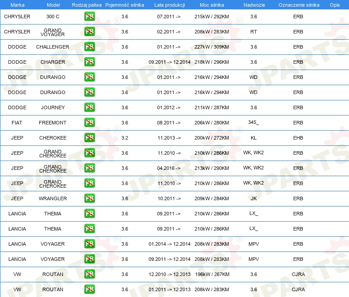Select fuel icon for GRAND CHEROKEE 04.2016 row
Image resolution: width=349 pixels, height=297 pixels.
[x=89, y=168]
